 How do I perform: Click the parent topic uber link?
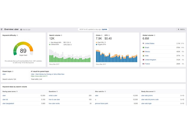[4, 74]
